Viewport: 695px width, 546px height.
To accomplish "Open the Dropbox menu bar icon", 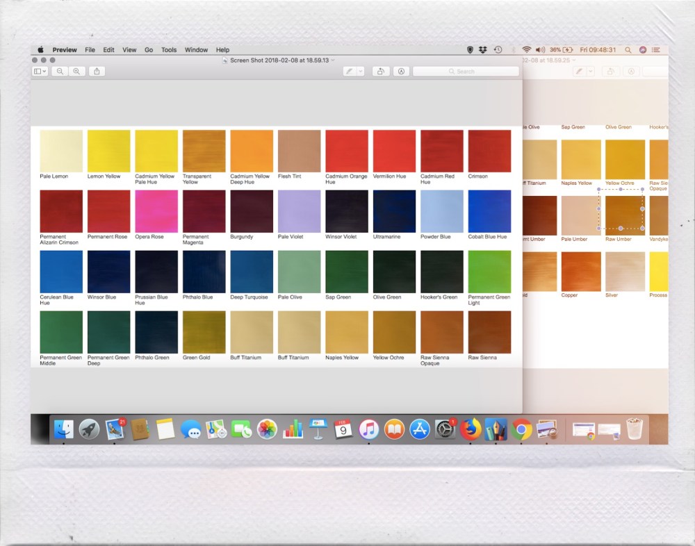I will click(x=484, y=50).
